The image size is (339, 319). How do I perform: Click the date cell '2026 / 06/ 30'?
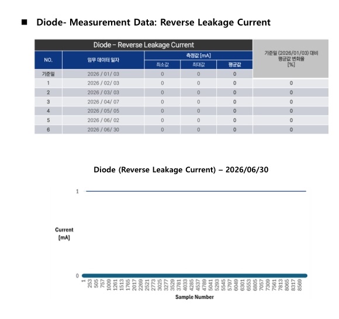(103, 130)
